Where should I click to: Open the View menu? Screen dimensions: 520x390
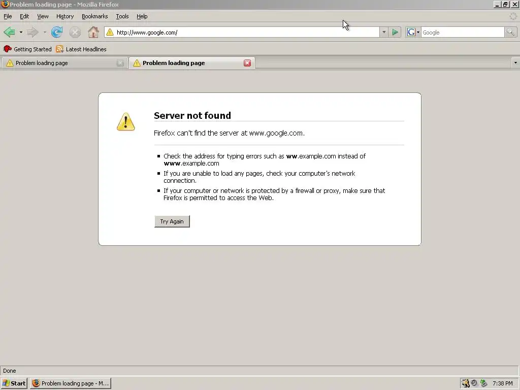point(43,16)
